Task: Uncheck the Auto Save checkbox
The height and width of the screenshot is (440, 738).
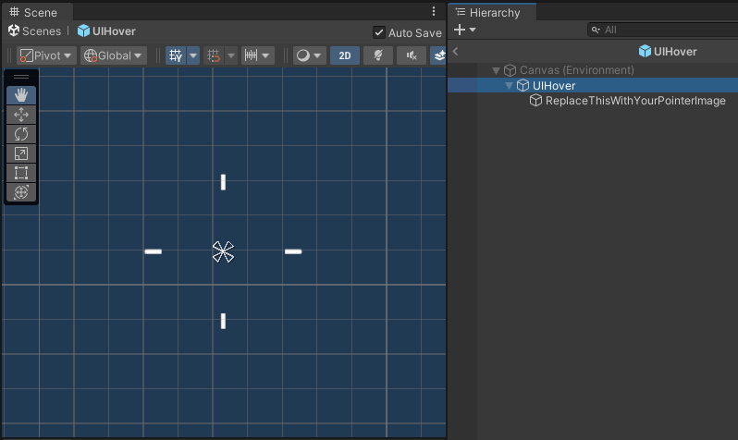Action: click(x=379, y=32)
